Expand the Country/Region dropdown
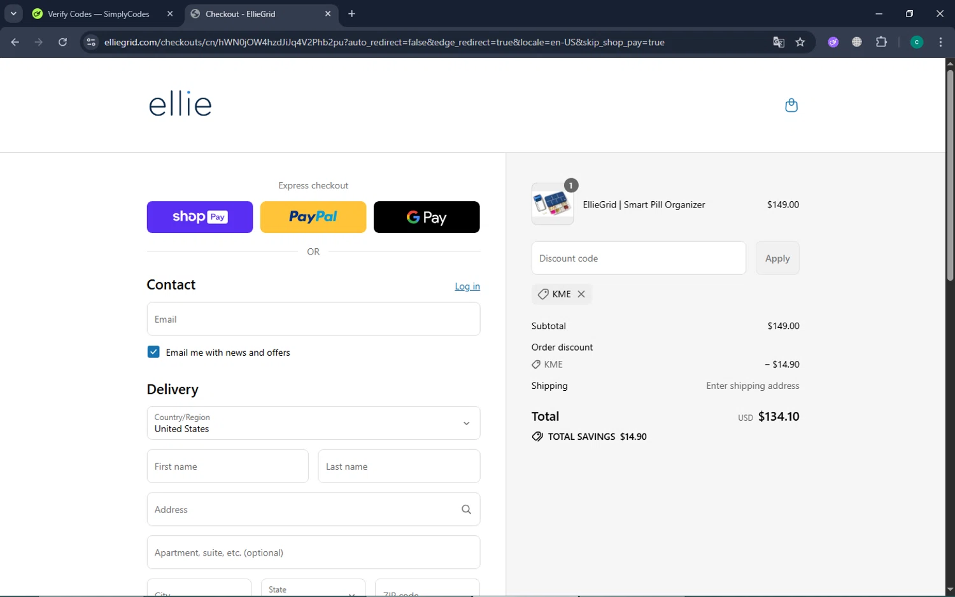 (313, 423)
